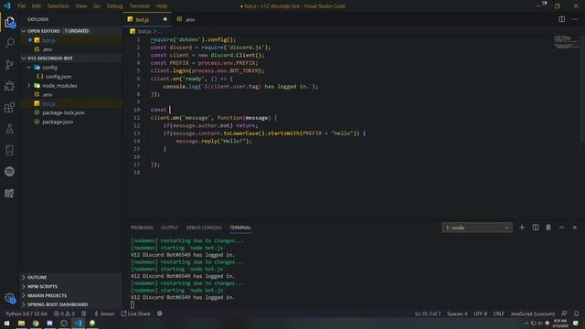Start Live Share from status bar

pyautogui.click(x=135, y=313)
